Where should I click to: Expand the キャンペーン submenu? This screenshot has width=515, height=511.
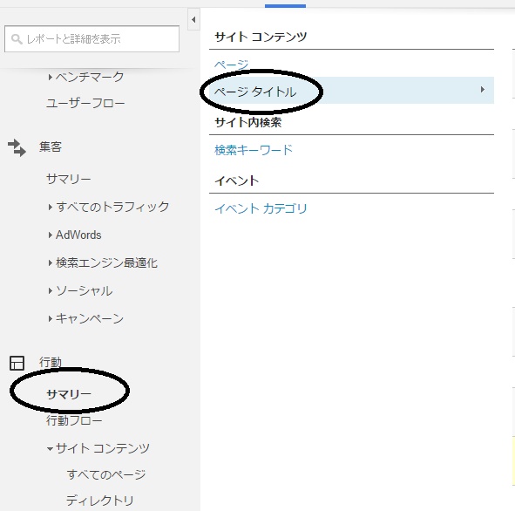50,318
